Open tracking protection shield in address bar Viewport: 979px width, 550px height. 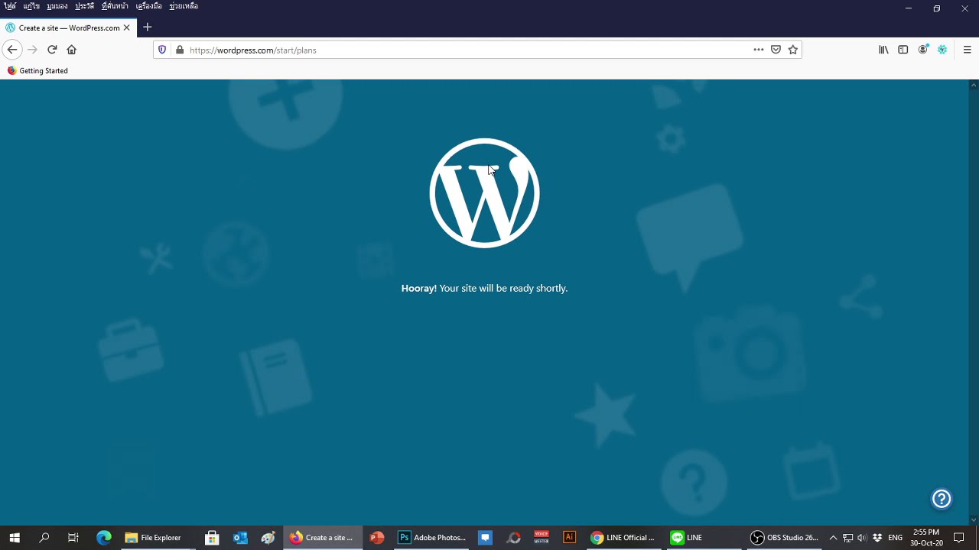(x=162, y=50)
